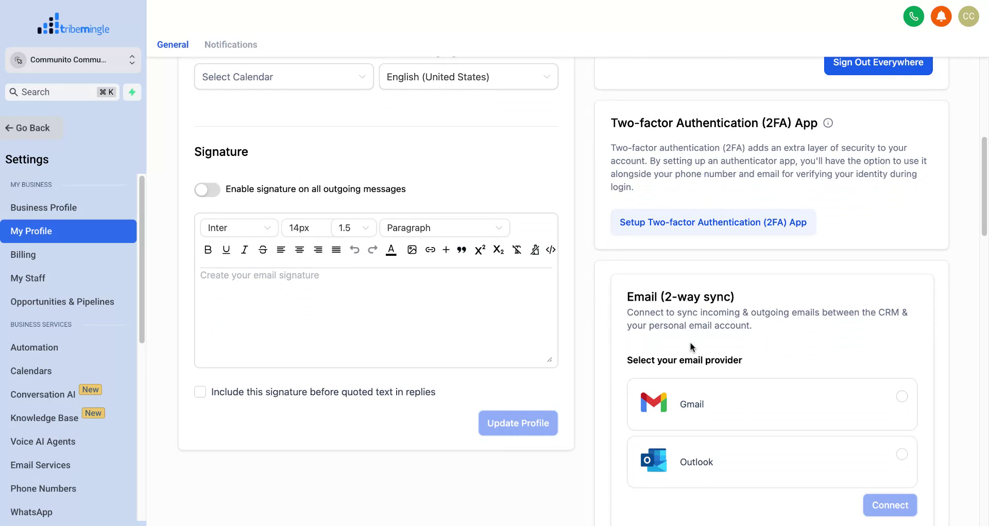
Task: Click the notification bell icon
Action: click(x=941, y=16)
